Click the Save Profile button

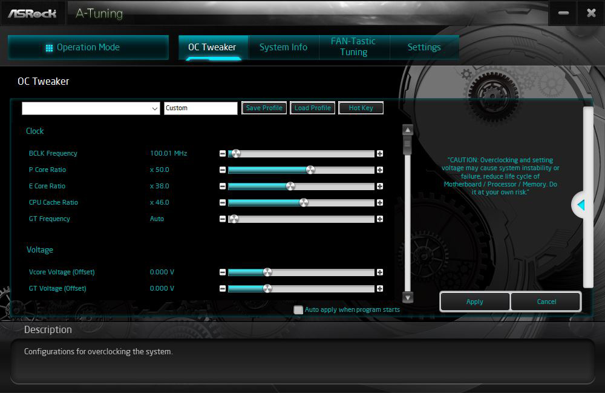click(264, 108)
